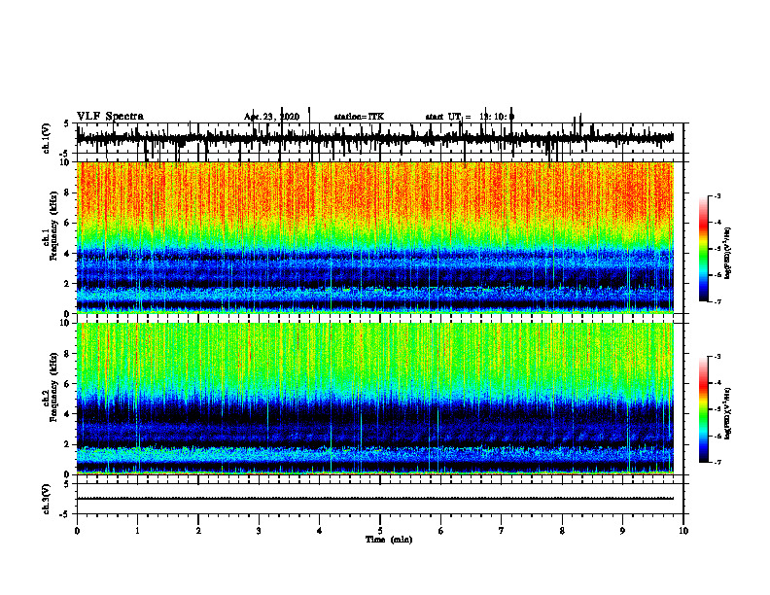Click the '-7' label on ch.1 colorbar
770x595 pixels.
(x=717, y=301)
